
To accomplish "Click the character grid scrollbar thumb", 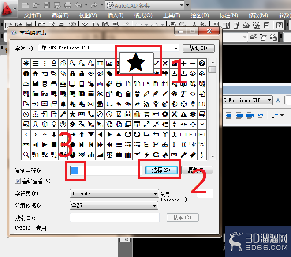I will [213, 70].
